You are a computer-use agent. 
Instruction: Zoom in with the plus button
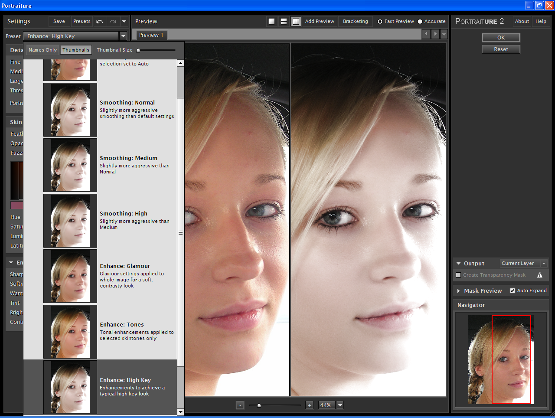click(x=309, y=405)
